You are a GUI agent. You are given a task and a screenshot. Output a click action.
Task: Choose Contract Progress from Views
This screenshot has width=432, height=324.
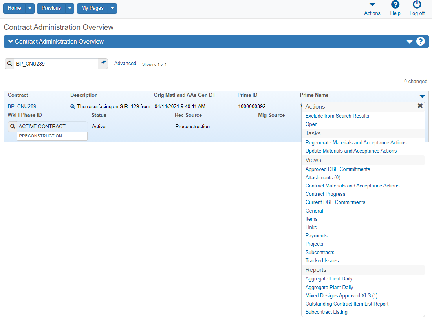[325, 194]
